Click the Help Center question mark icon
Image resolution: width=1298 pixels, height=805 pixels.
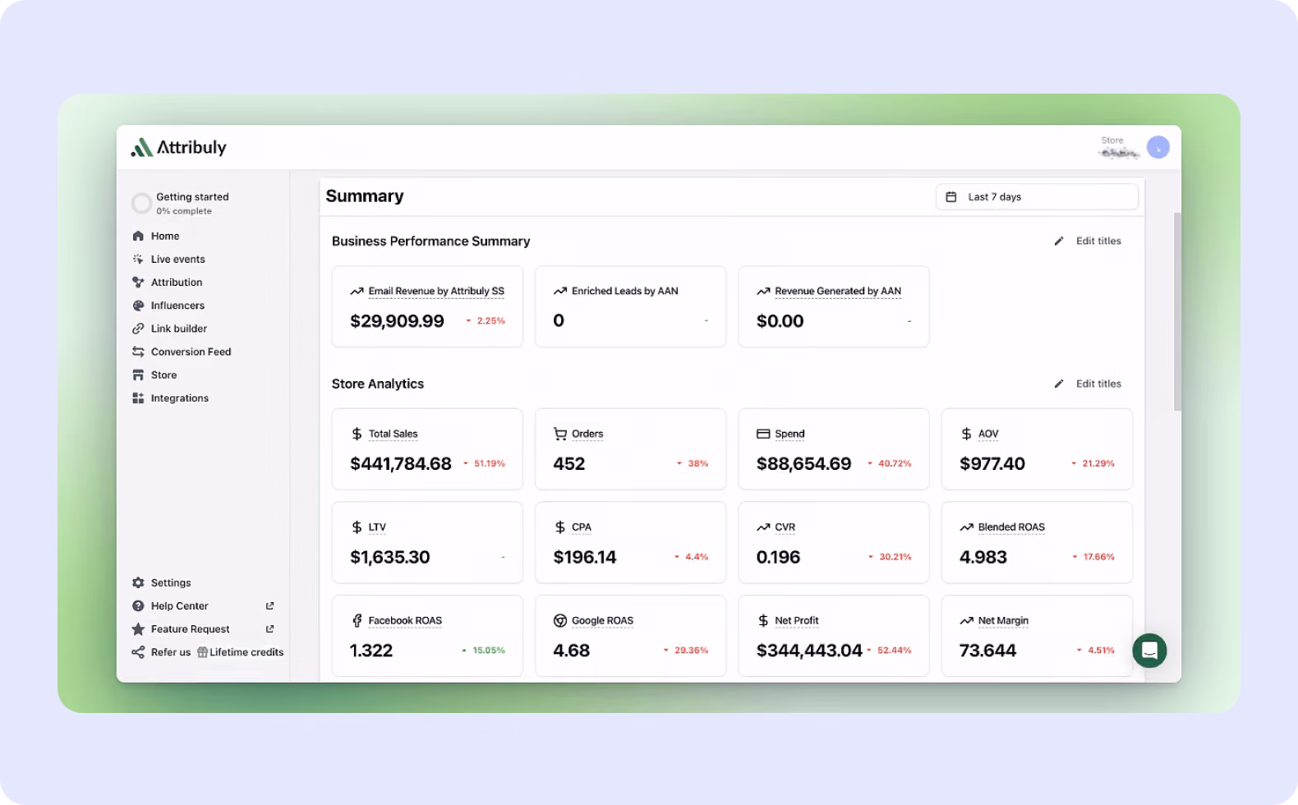[138, 606]
